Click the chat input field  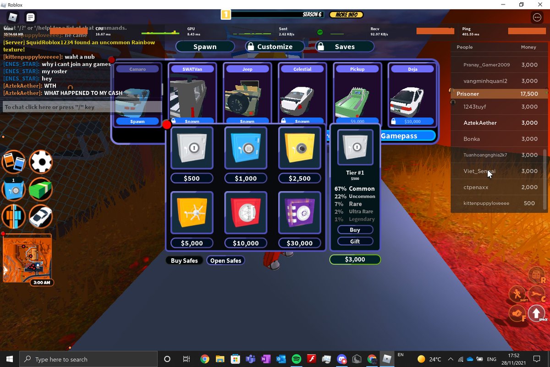pyautogui.click(x=82, y=107)
